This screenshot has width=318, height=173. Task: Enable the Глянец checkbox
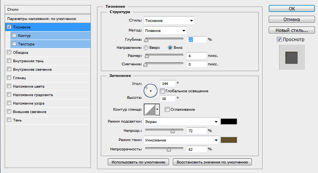click(x=9, y=78)
